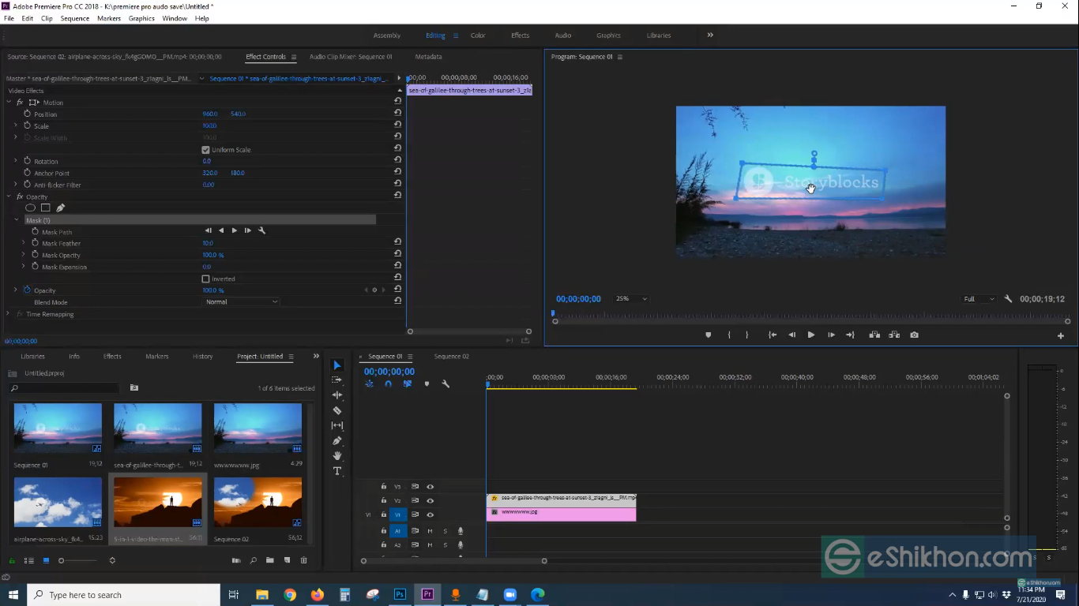Select the airplane-across-sky clip thumbnail

click(x=57, y=502)
